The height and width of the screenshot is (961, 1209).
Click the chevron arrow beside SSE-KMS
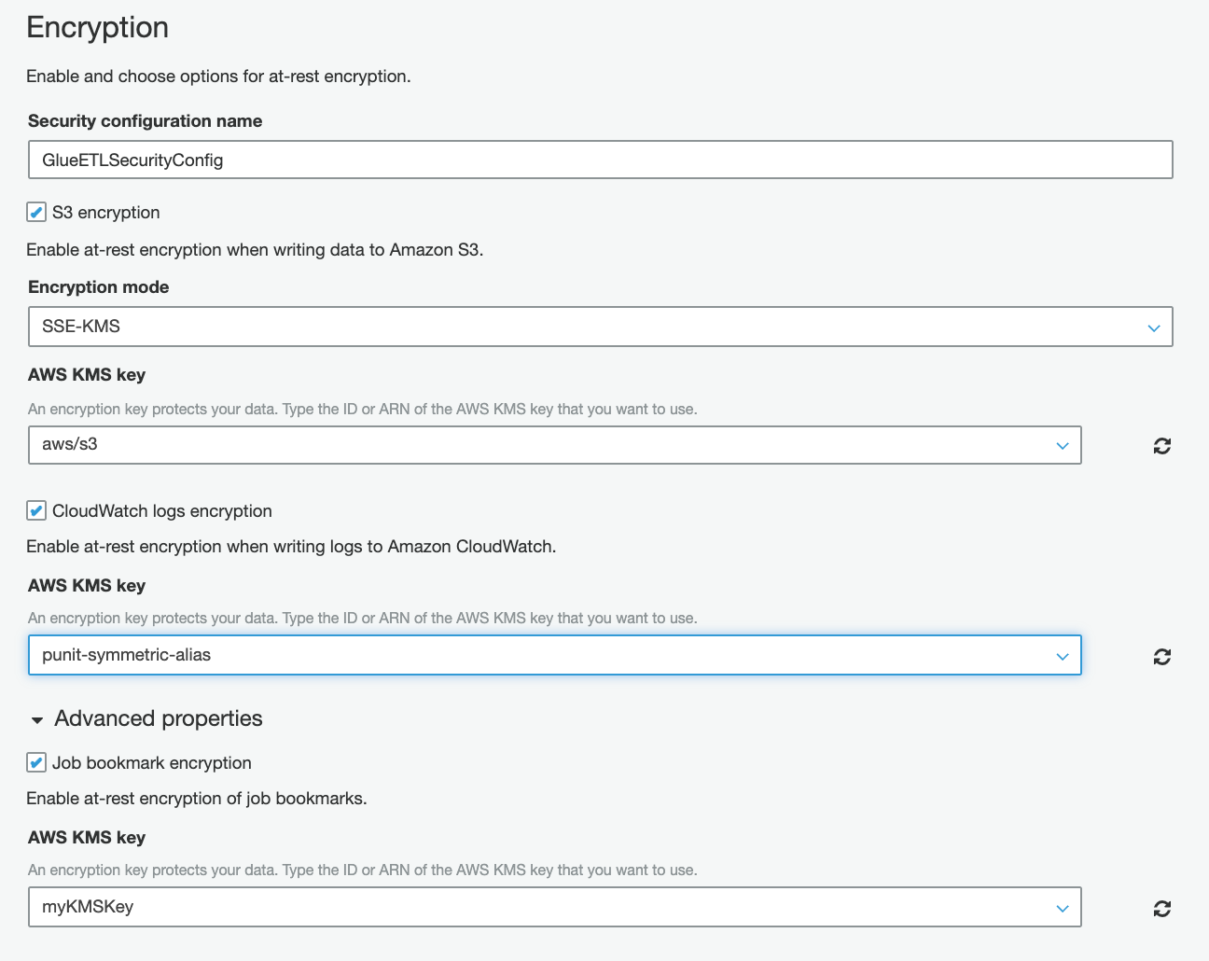pyautogui.click(x=1154, y=327)
